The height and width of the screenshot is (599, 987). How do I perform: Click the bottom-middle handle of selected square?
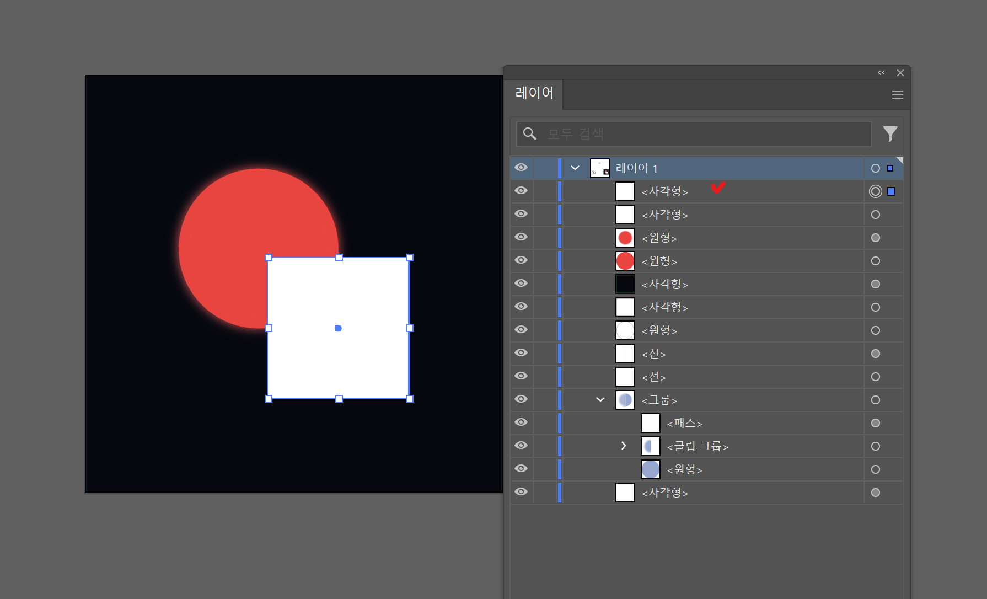pos(339,399)
